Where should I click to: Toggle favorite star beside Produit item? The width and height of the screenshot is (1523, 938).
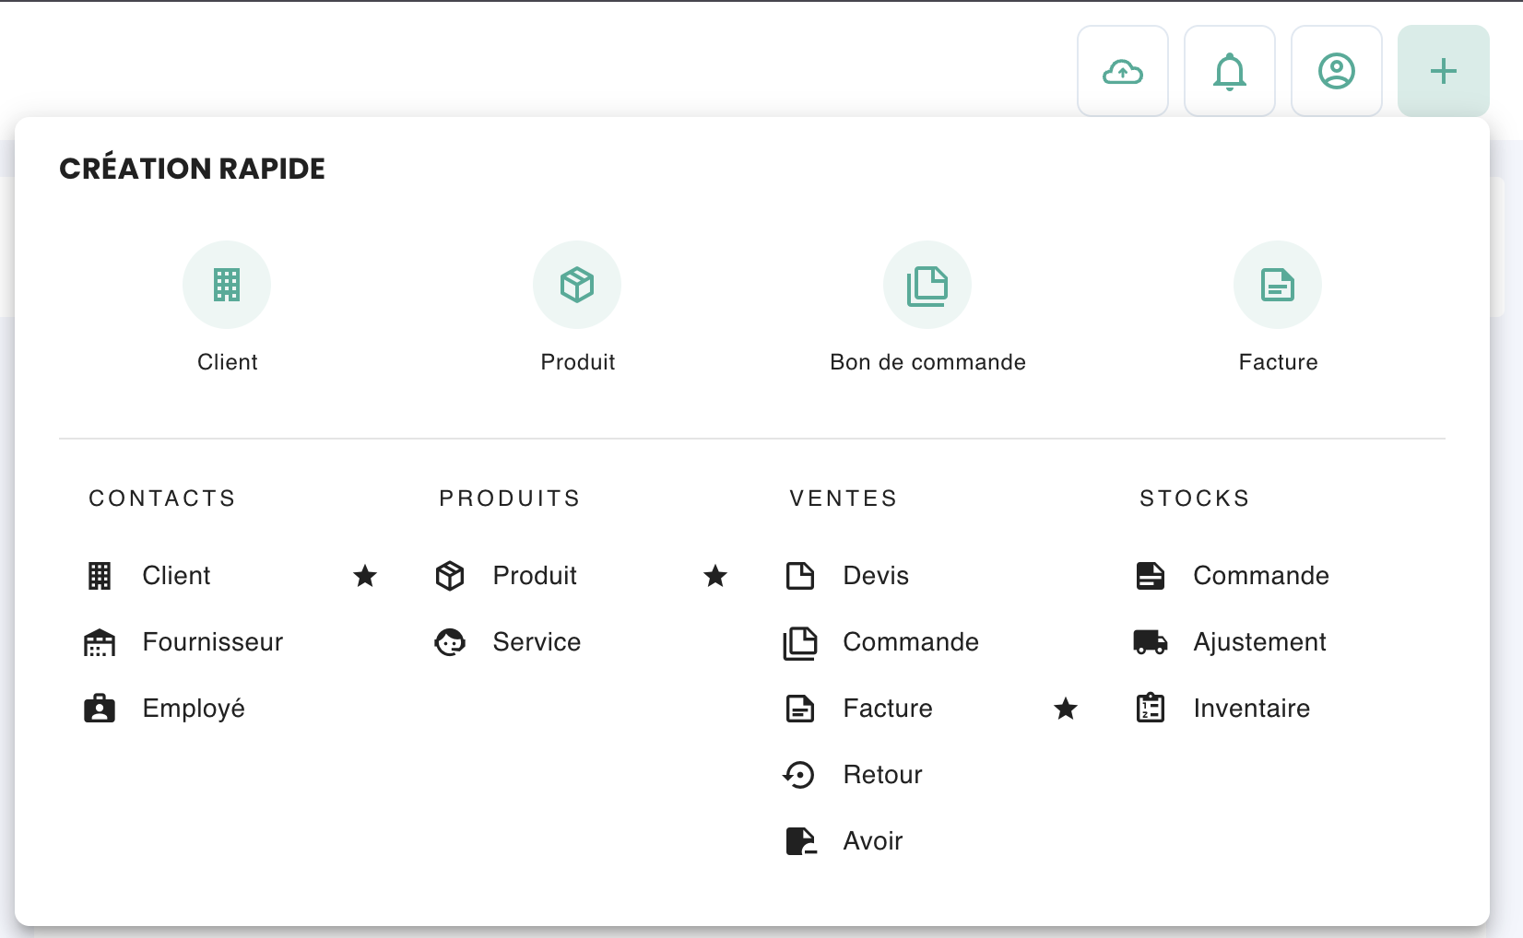[x=715, y=576]
